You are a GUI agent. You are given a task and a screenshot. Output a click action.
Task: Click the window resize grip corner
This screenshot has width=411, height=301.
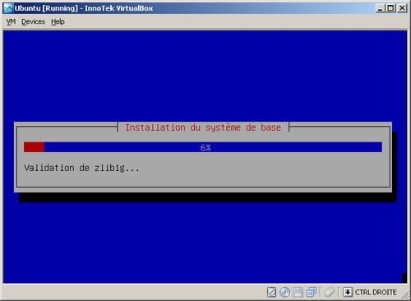click(404, 294)
